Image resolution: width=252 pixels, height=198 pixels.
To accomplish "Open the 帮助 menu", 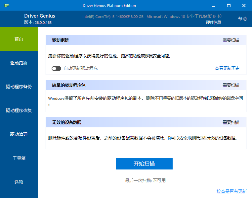I will coord(242,19).
